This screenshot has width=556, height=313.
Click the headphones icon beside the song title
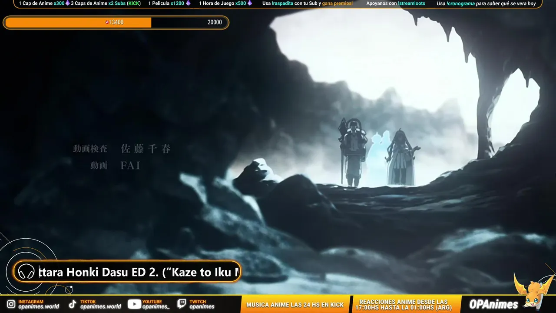pos(26,272)
